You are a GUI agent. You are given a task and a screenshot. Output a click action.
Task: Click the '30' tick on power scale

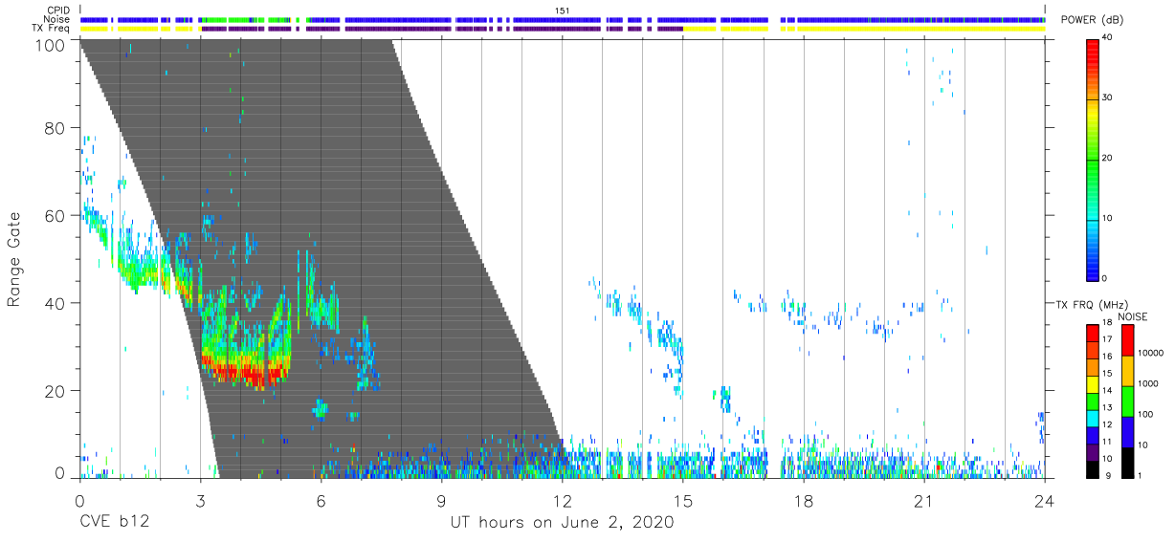[x=1108, y=98]
